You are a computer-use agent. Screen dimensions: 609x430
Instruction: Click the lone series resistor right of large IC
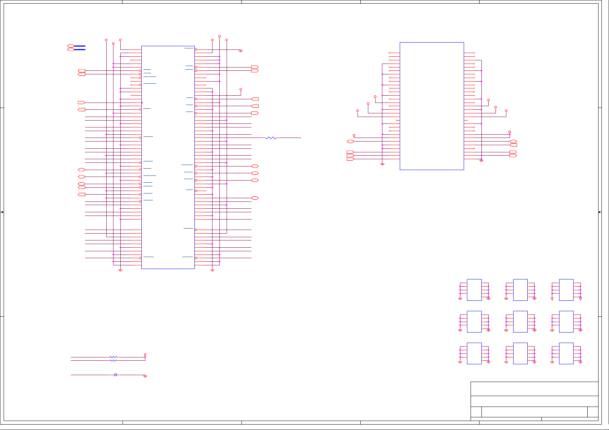tap(271, 138)
